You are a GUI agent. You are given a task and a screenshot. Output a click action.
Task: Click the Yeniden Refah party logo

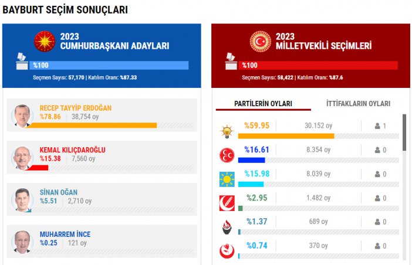pos(226,202)
